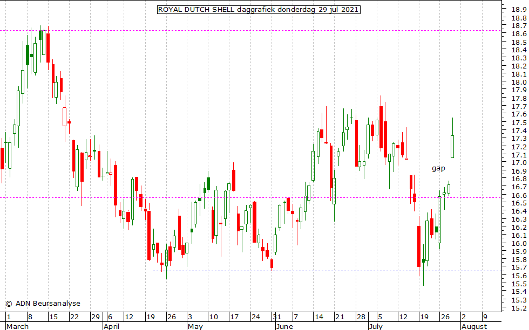Click the 16.5 price axis label
This screenshot has width=529, height=330.
[519, 203]
